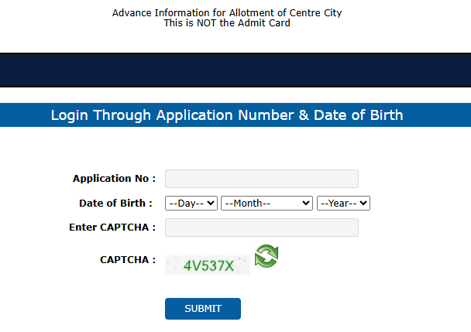Click the 'Application No :' label
Screen dimensions: 471x332
114,179
